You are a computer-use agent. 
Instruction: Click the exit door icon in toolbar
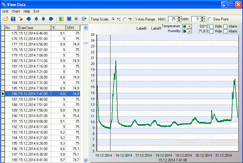[83, 19]
